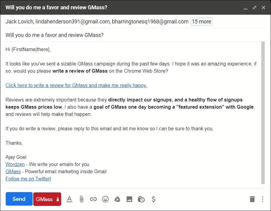Click the message body scrollbar

[263, 113]
